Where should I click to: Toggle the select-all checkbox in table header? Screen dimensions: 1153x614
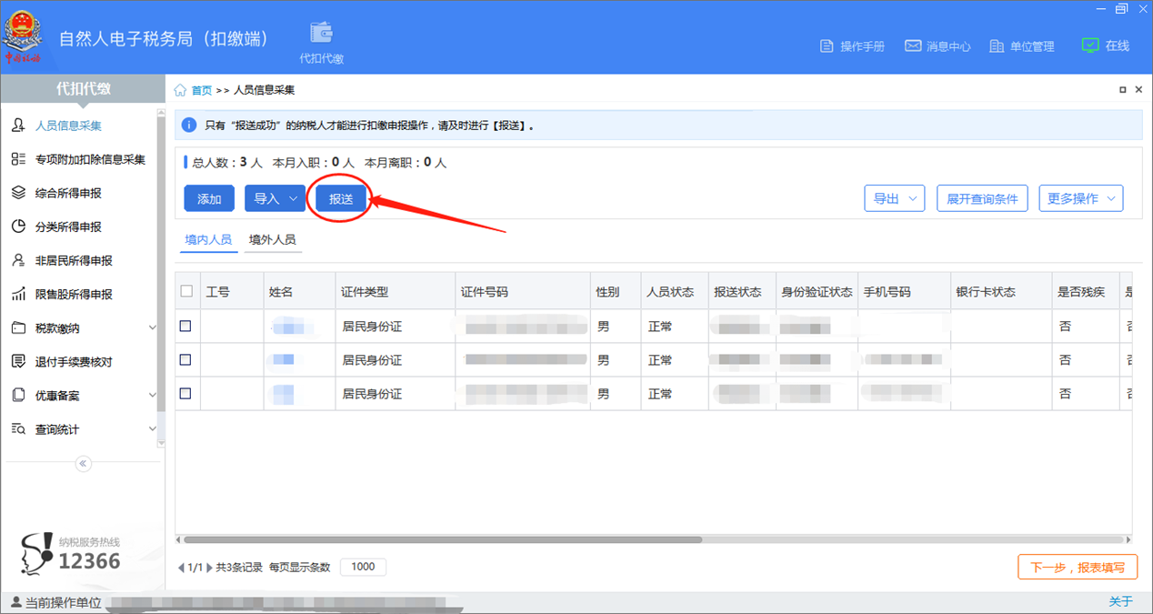point(186,291)
